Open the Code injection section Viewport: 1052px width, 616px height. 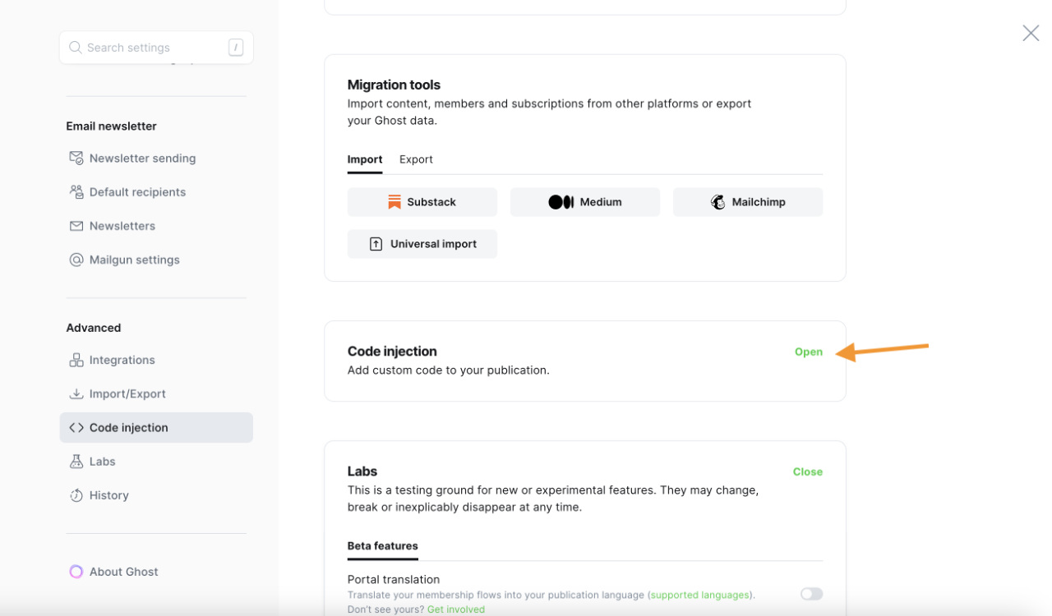point(808,352)
